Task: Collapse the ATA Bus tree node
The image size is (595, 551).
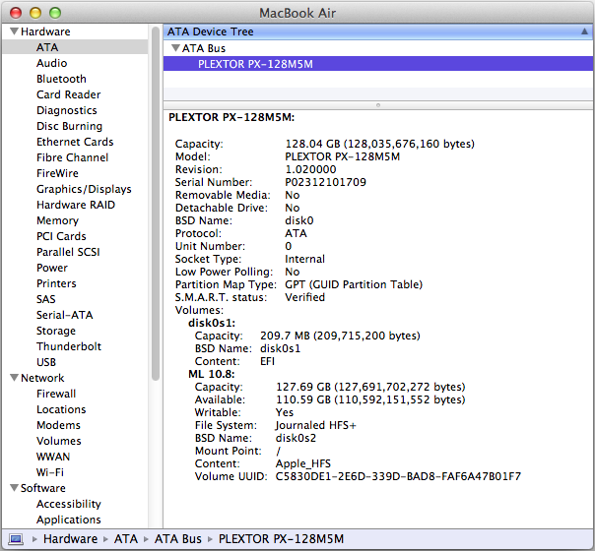Action: [x=175, y=48]
